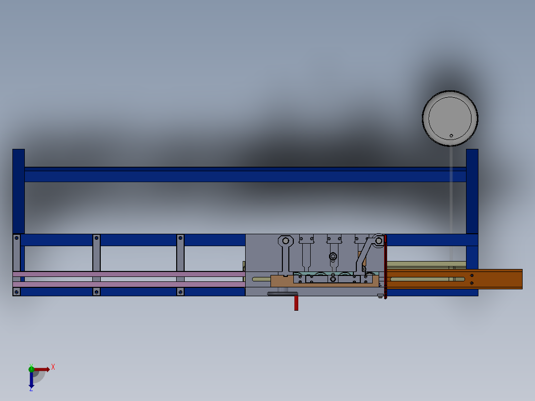Select the angled crank arm's pivot ring

[379, 241]
